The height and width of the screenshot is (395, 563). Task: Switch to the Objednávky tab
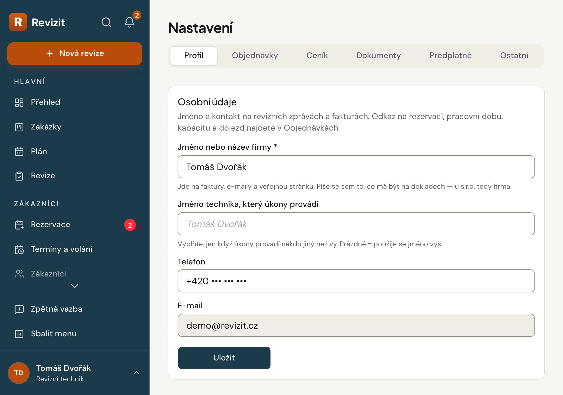click(255, 56)
